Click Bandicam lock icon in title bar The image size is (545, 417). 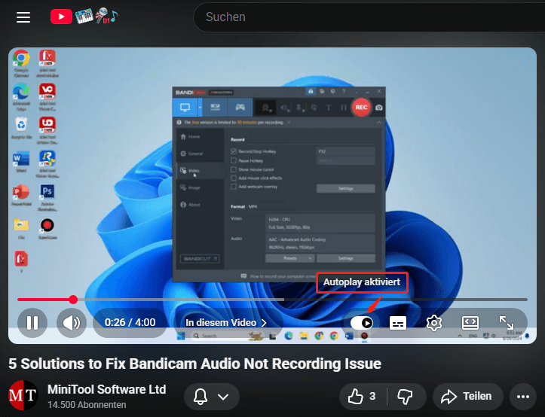coord(311,91)
